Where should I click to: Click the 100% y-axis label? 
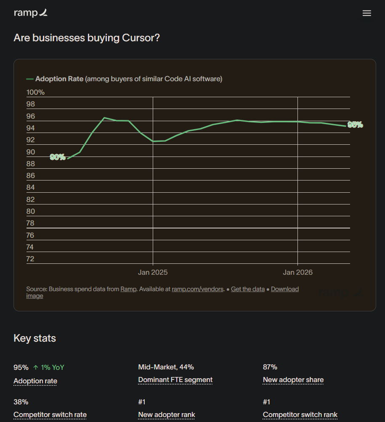(35, 92)
